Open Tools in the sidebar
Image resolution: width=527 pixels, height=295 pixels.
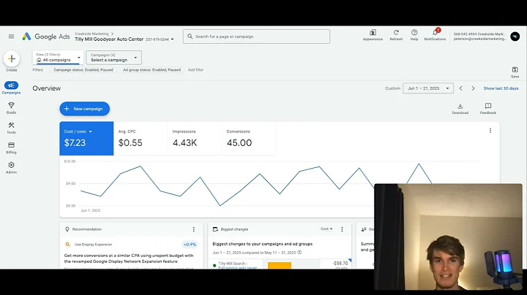11,128
